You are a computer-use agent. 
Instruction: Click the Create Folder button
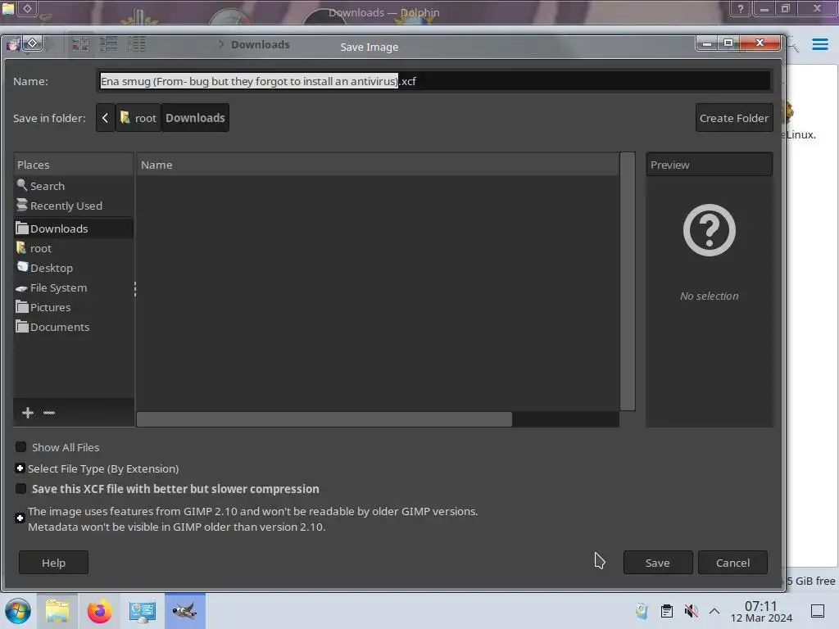click(x=733, y=118)
